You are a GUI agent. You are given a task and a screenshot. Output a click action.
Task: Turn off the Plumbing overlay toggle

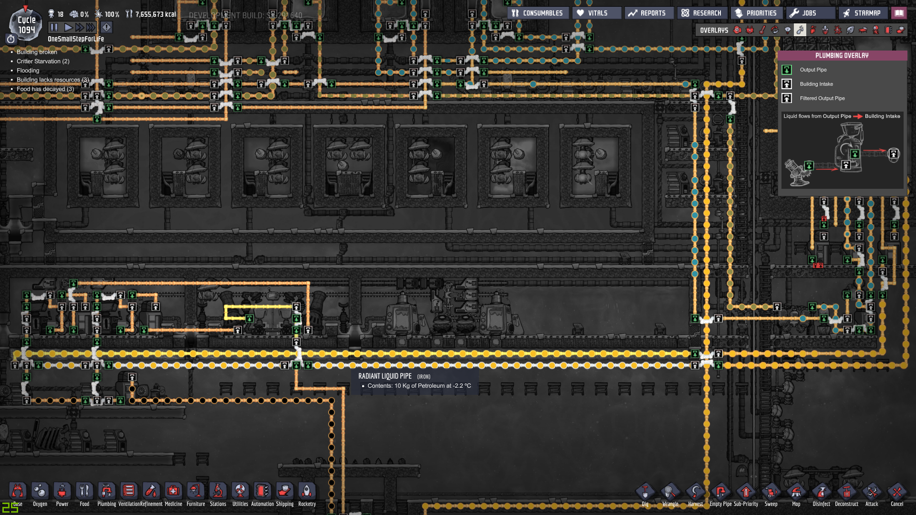click(x=800, y=30)
